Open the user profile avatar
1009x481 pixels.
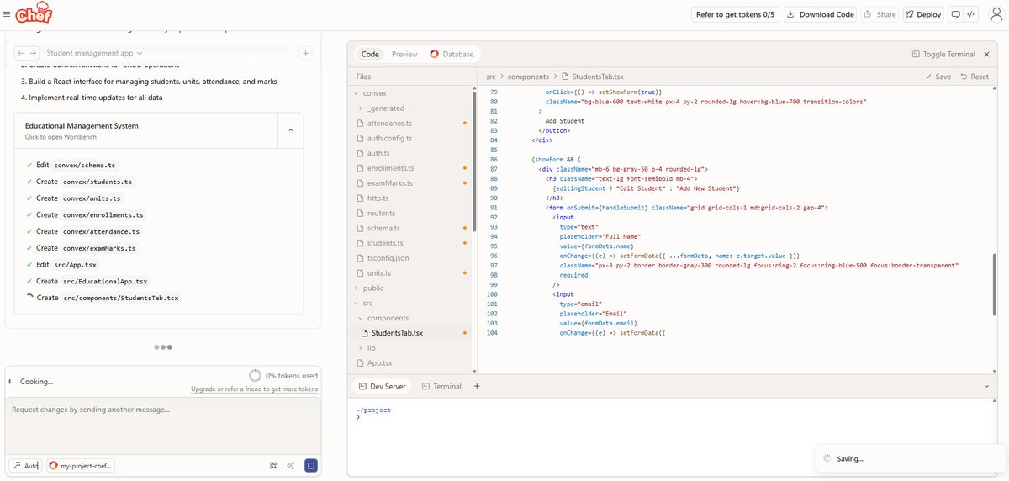pyautogui.click(x=996, y=14)
